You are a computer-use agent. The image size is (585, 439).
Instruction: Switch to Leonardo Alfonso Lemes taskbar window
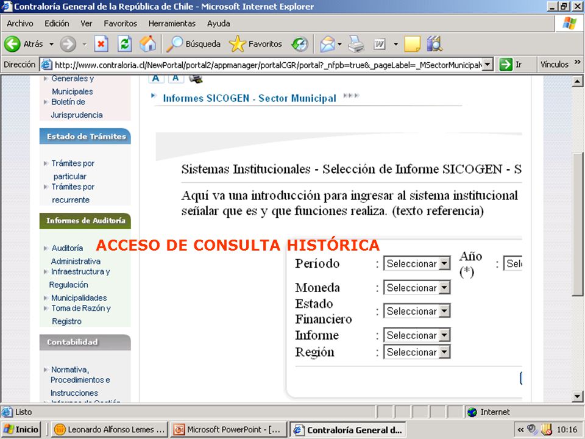(110, 430)
